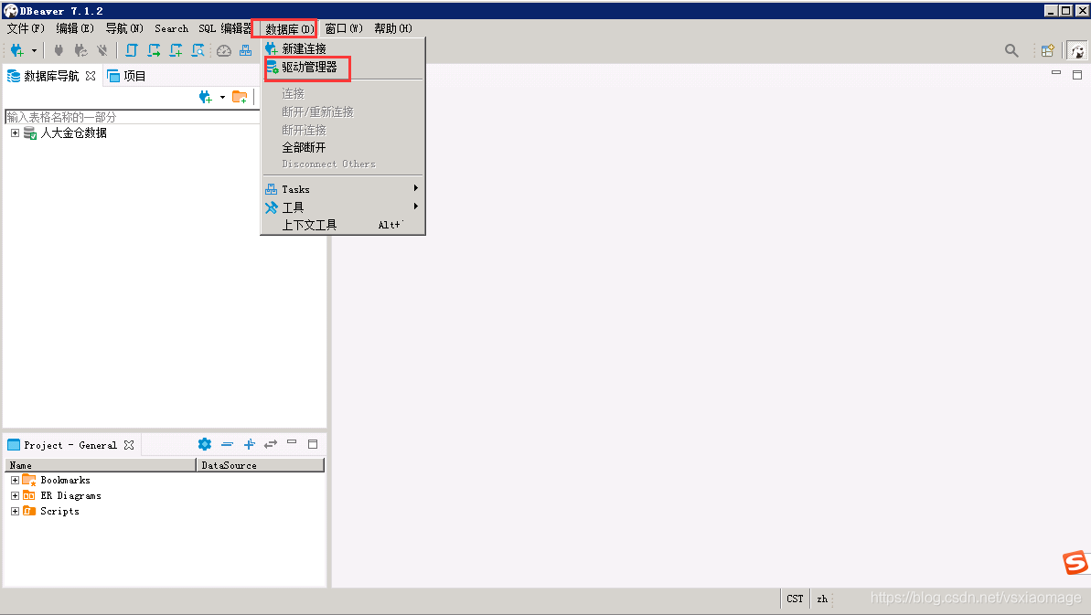The image size is (1091, 615).
Task: Expand the 人大金仓数据 database node
Action: point(15,132)
